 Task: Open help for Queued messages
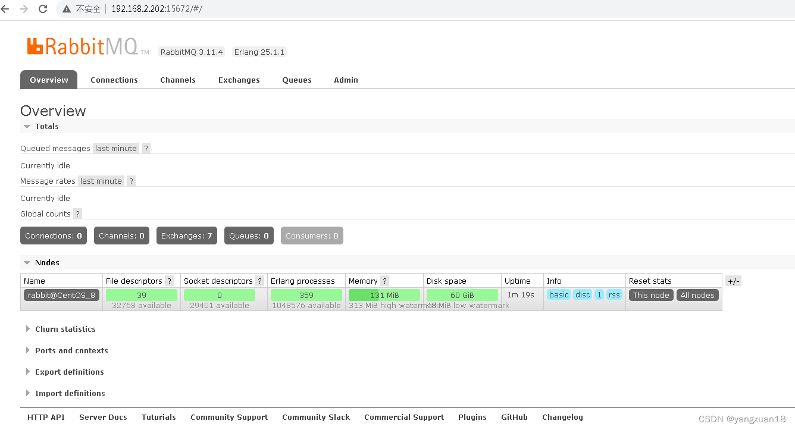pos(146,149)
